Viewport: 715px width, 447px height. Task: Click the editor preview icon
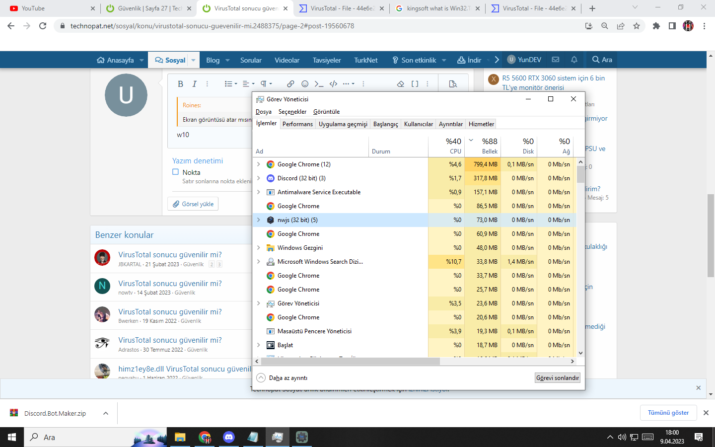pos(453,84)
